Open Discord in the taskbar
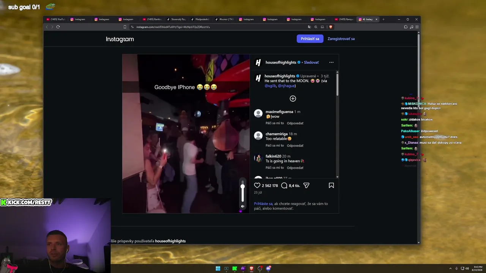The image size is (486, 273). [x=268, y=268]
